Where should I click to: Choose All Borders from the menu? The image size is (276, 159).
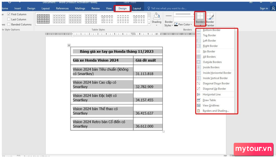click(215, 57)
